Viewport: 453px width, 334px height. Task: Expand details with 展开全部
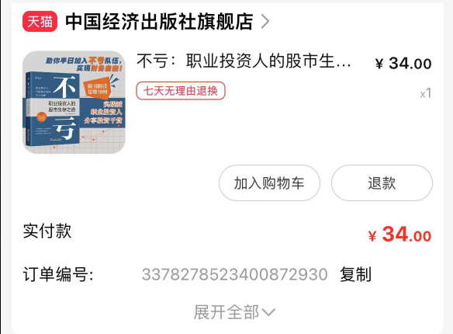click(226, 312)
